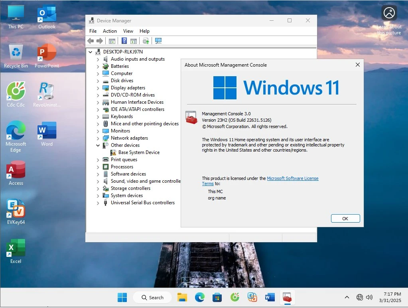
Task: Open the RevoUninstaller desktop shortcut
Action: pyautogui.click(x=47, y=95)
